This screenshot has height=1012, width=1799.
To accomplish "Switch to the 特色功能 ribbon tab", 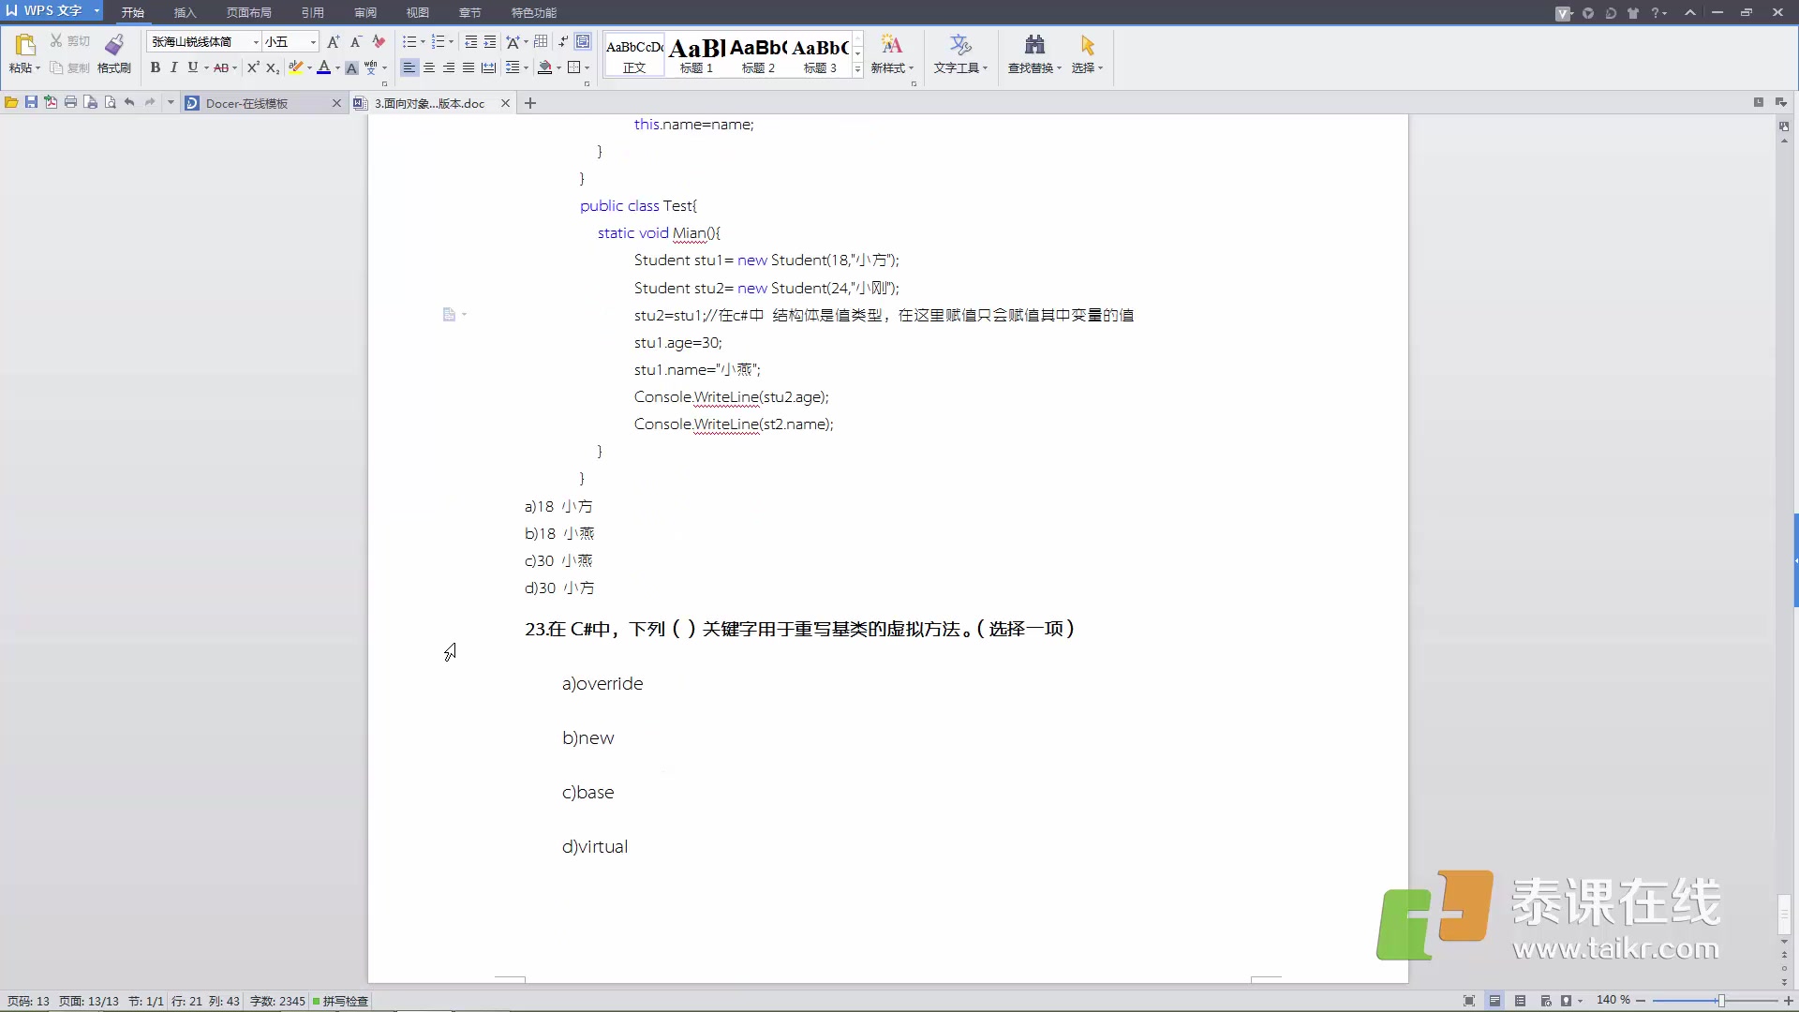I will coord(533,12).
